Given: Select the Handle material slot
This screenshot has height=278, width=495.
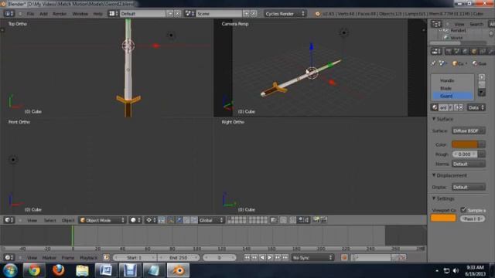Looking at the screenshot, I should coord(452,80).
